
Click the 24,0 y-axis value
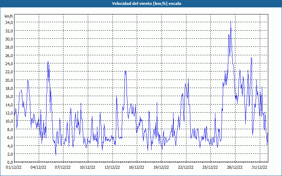[10, 64]
